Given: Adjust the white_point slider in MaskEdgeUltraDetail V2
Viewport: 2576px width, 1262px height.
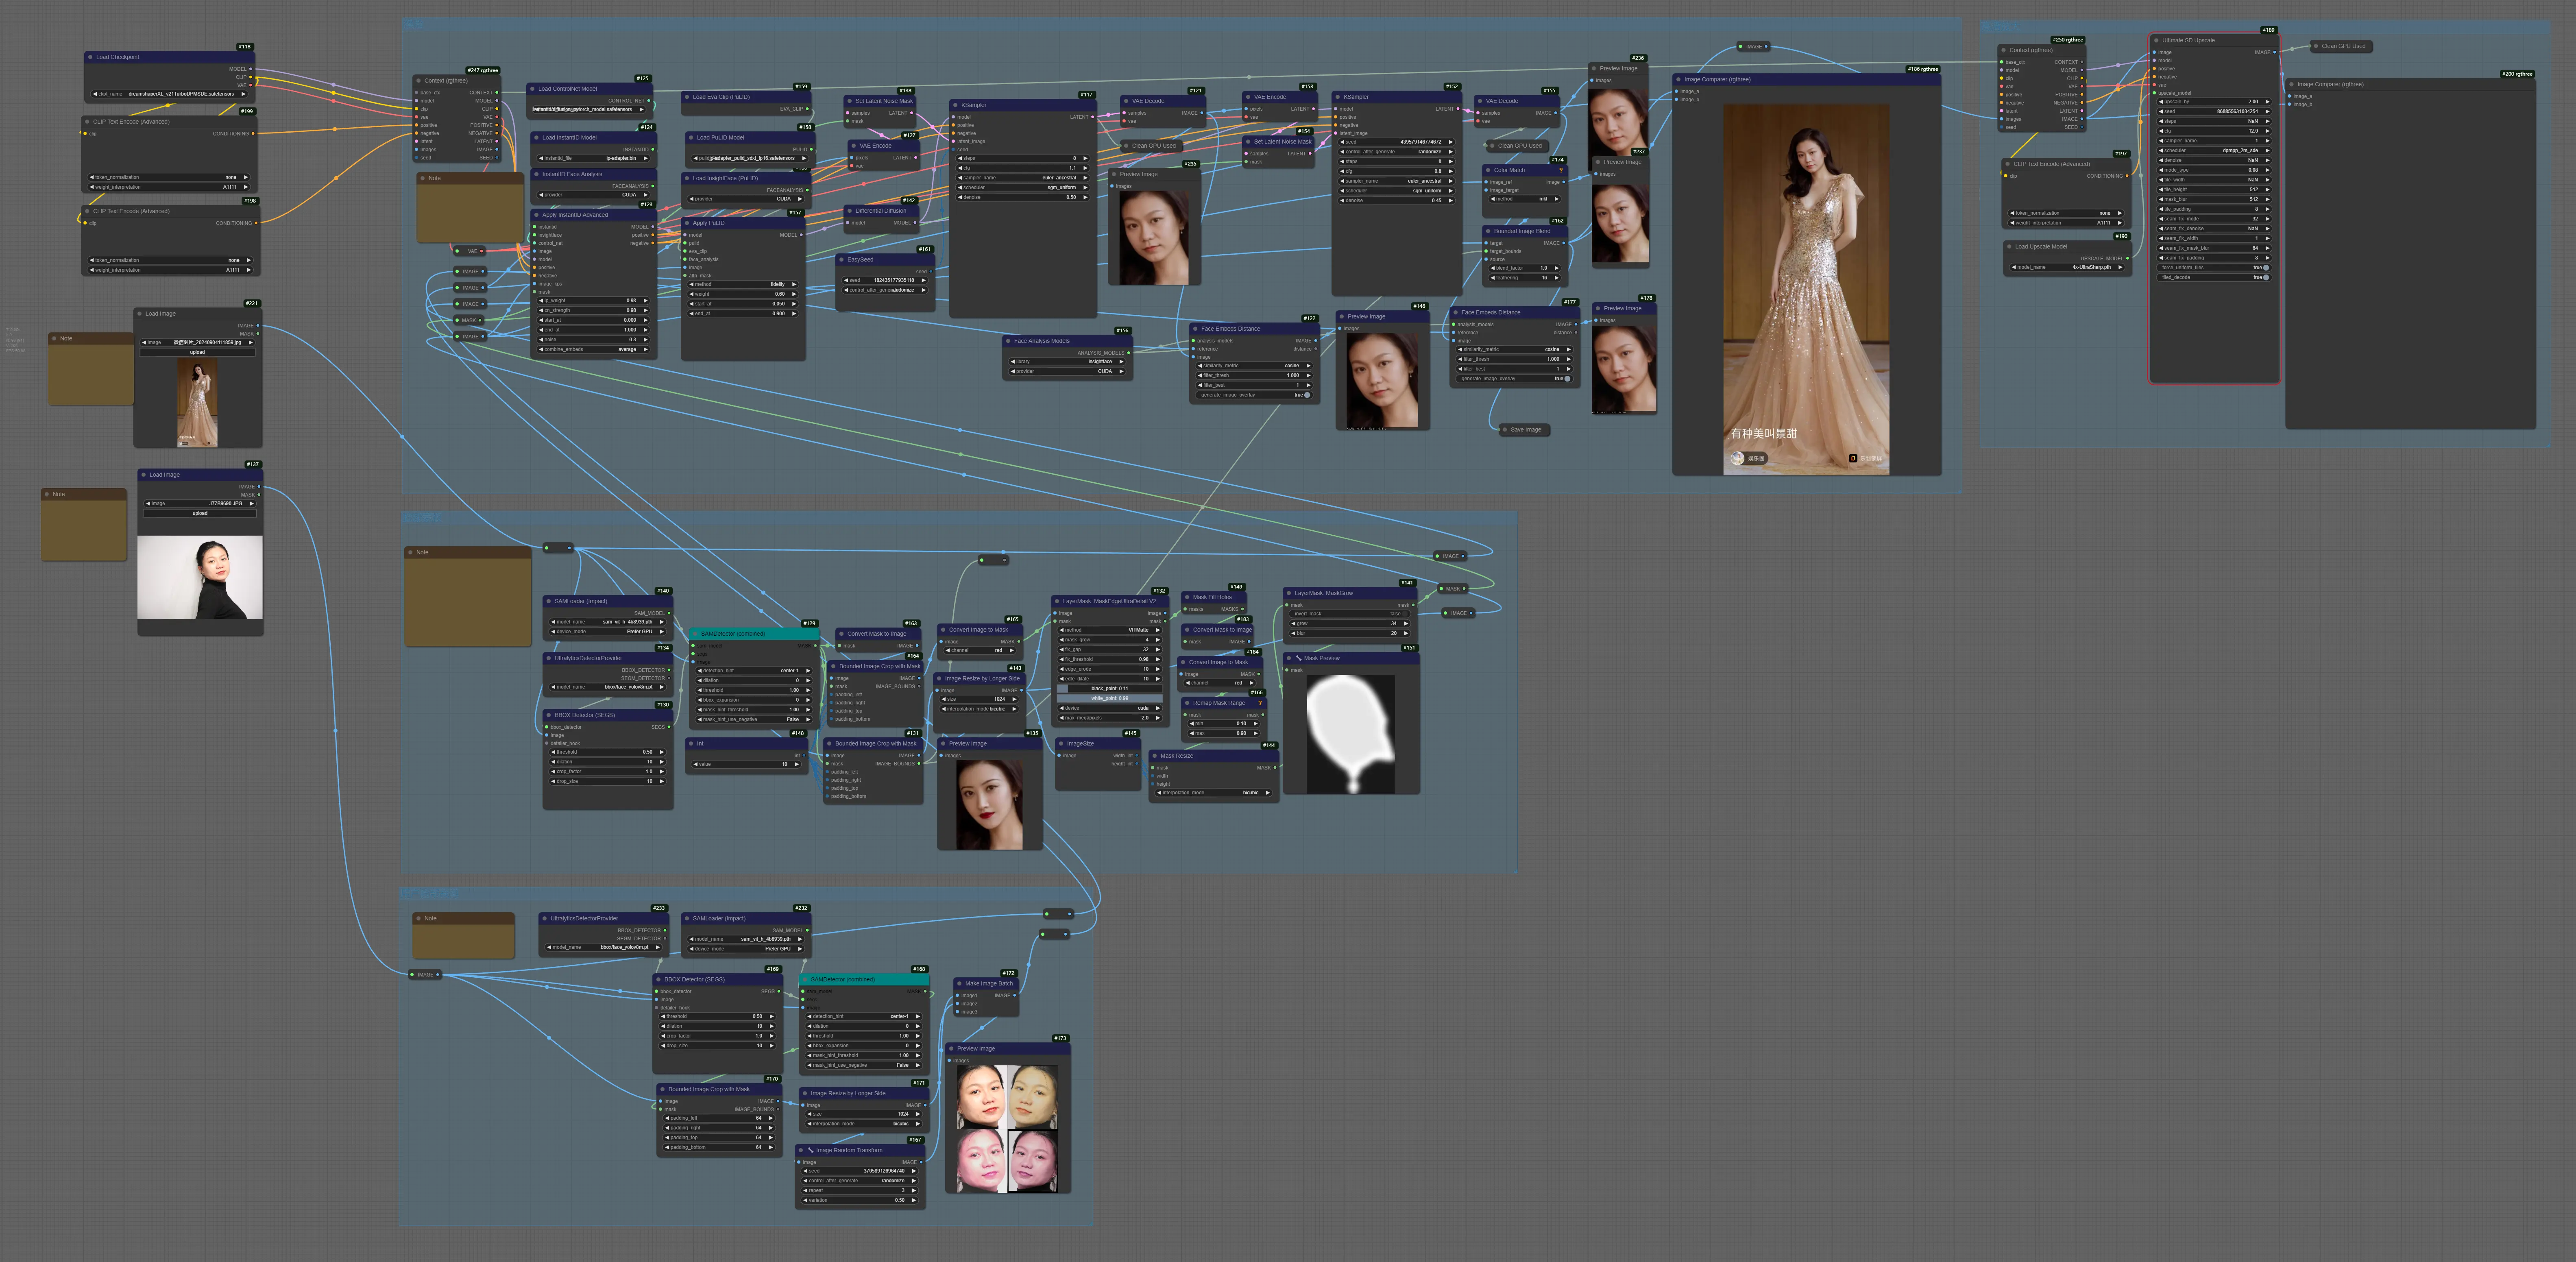Looking at the screenshot, I should point(1109,698).
